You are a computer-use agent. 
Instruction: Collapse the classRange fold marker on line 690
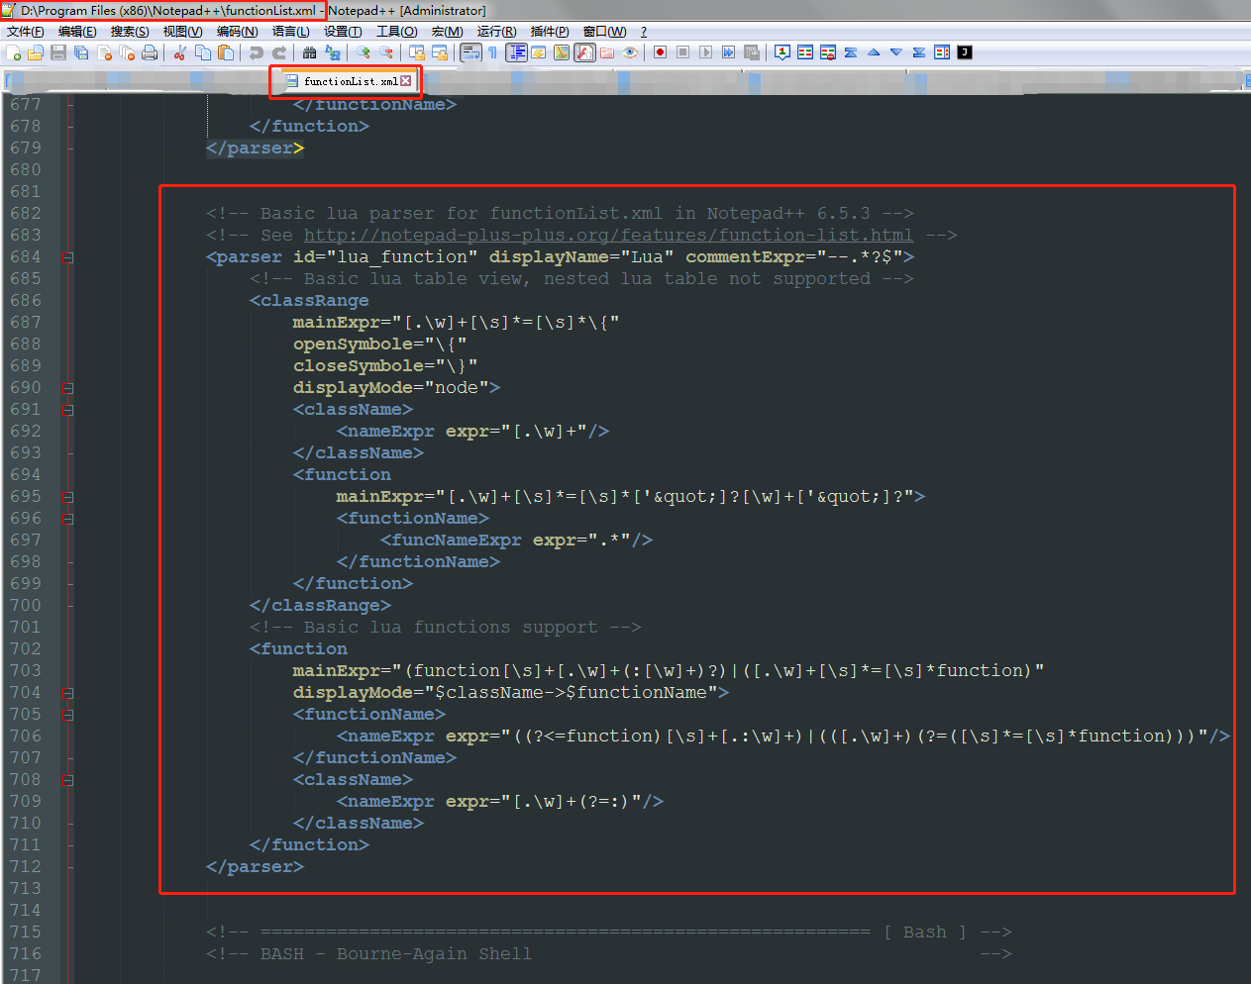tap(67, 387)
